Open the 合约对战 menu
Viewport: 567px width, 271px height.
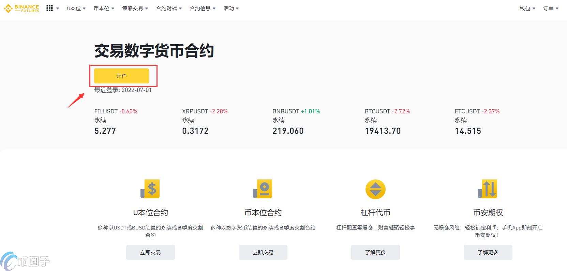169,9
